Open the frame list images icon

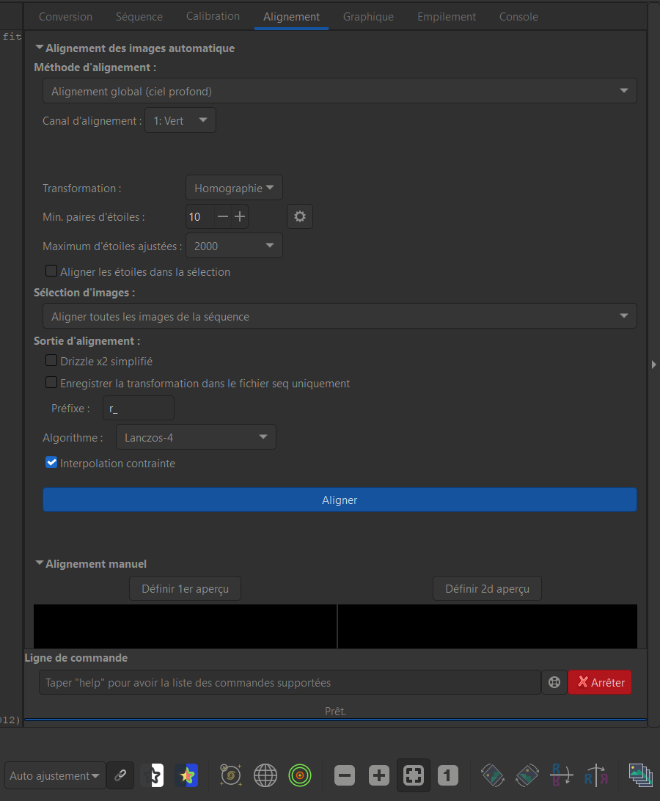[641, 775]
